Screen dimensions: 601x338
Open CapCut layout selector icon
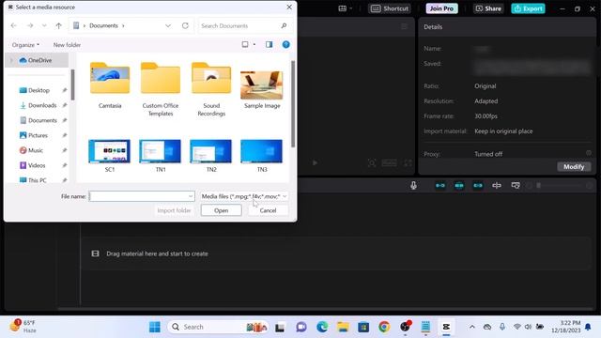click(342, 8)
